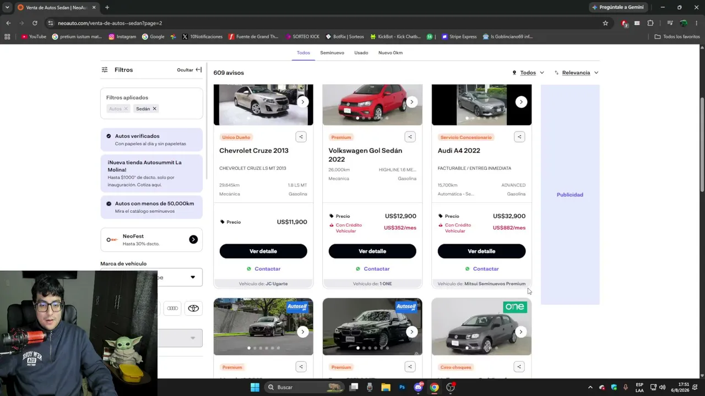The height and width of the screenshot is (396, 705).
Task: Select the Audi brand logo
Action: point(172,308)
